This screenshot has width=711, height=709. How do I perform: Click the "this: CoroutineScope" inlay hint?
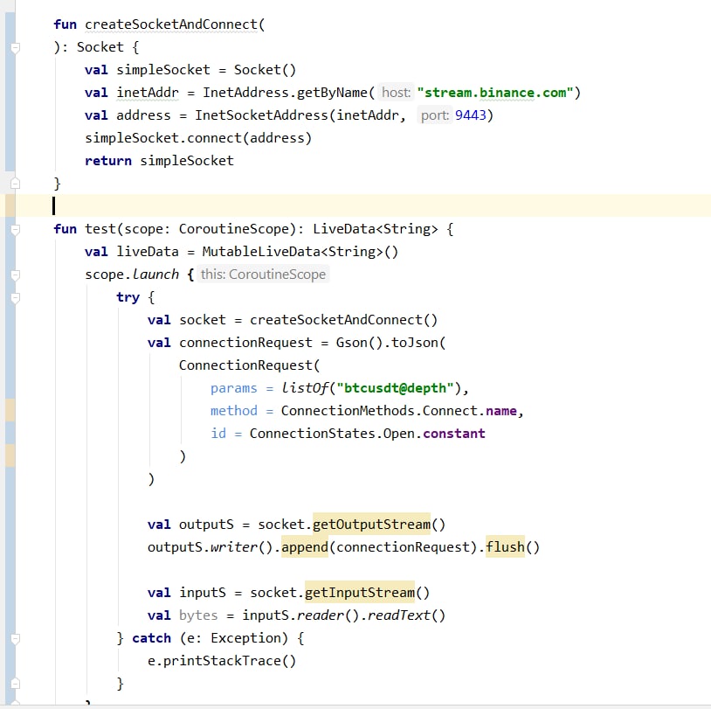tap(263, 275)
